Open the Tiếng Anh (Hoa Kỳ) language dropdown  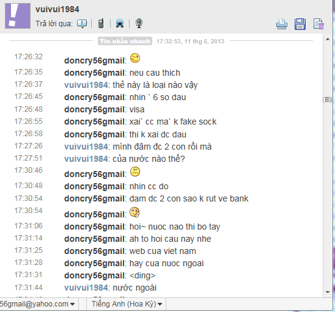[127, 304]
